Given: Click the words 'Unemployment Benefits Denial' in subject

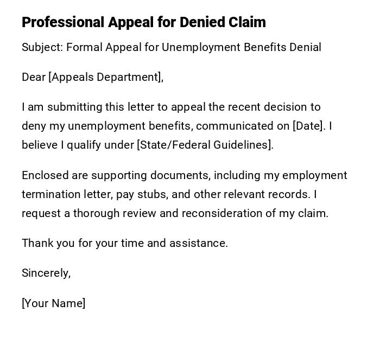Looking at the screenshot, I should (242, 47).
